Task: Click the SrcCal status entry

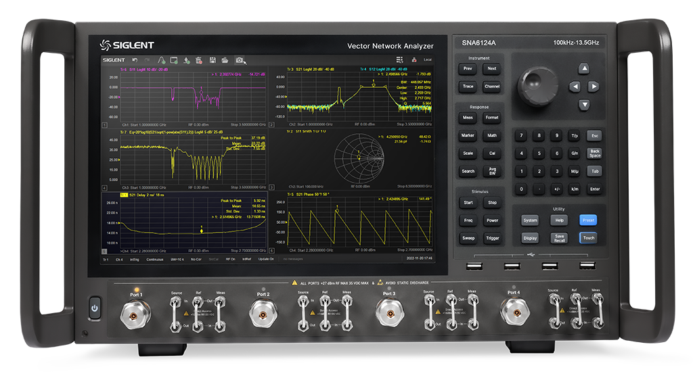Action: pyautogui.click(x=213, y=259)
